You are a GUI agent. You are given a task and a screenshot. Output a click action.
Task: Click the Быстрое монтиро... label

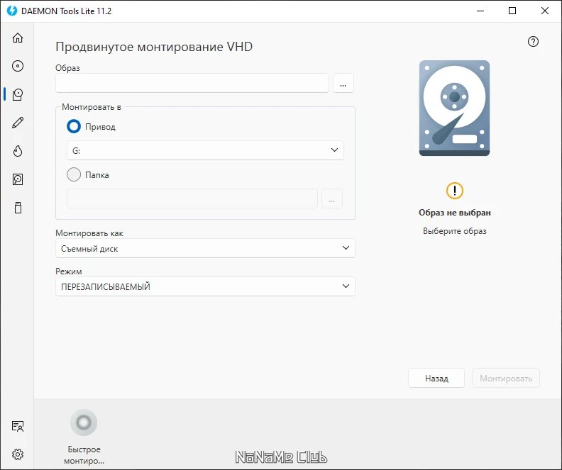coord(84,455)
